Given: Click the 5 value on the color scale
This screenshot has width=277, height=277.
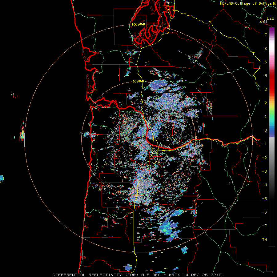Looking at the screenshot, I should pos(266,62).
